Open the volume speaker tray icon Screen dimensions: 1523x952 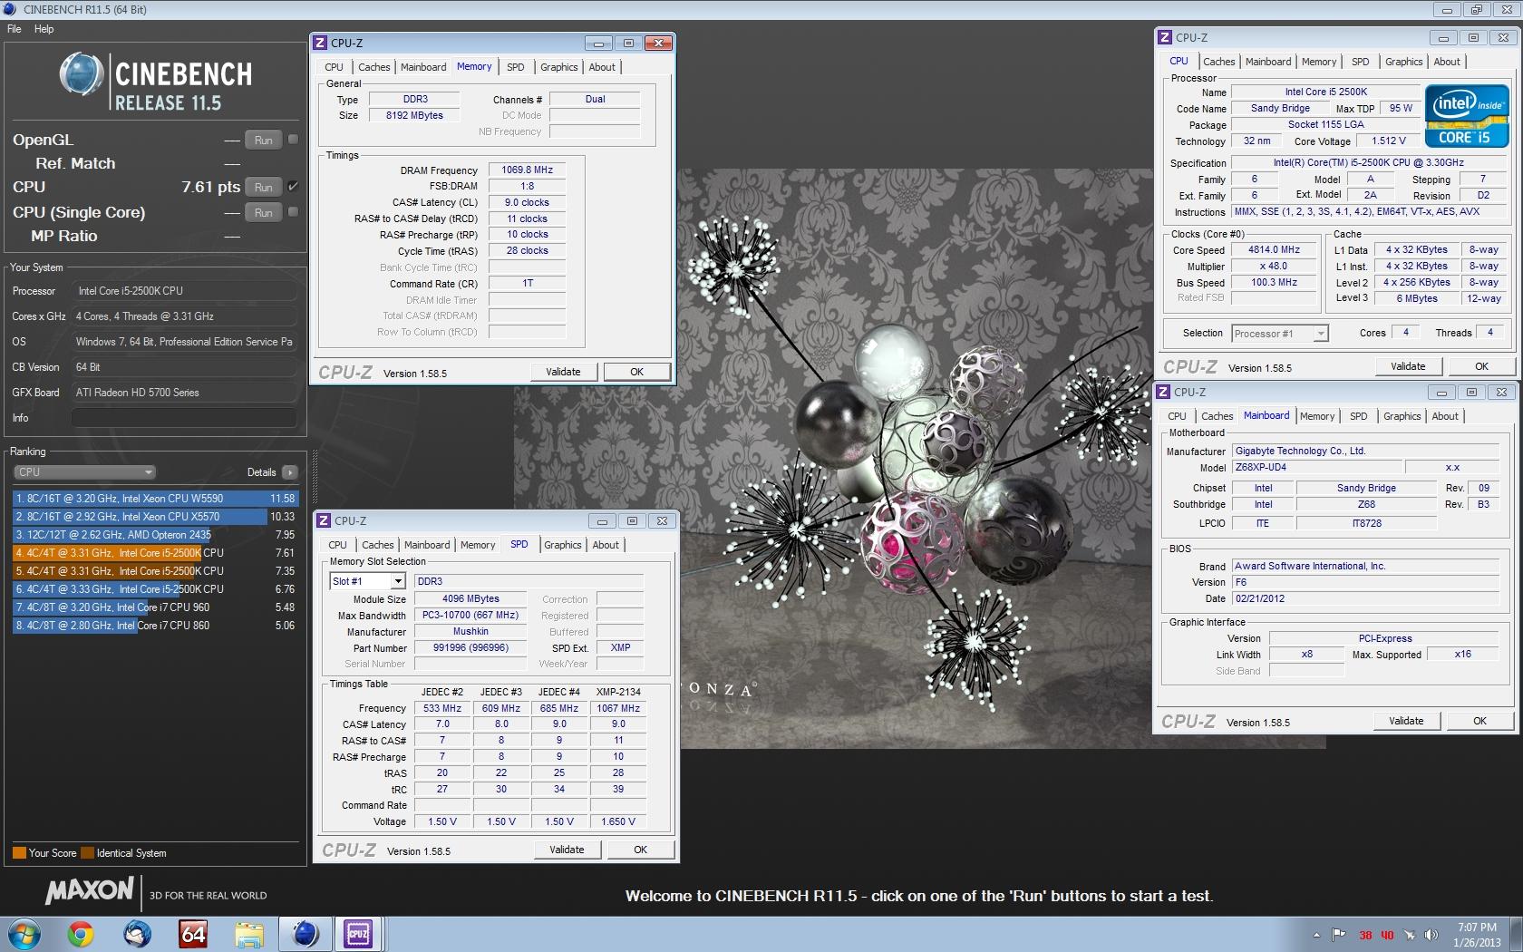pyautogui.click(x=1431, y=935)
